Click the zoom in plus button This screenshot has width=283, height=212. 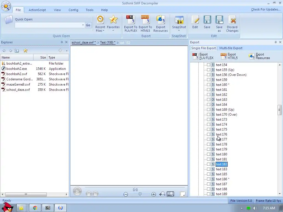[154, 194]
